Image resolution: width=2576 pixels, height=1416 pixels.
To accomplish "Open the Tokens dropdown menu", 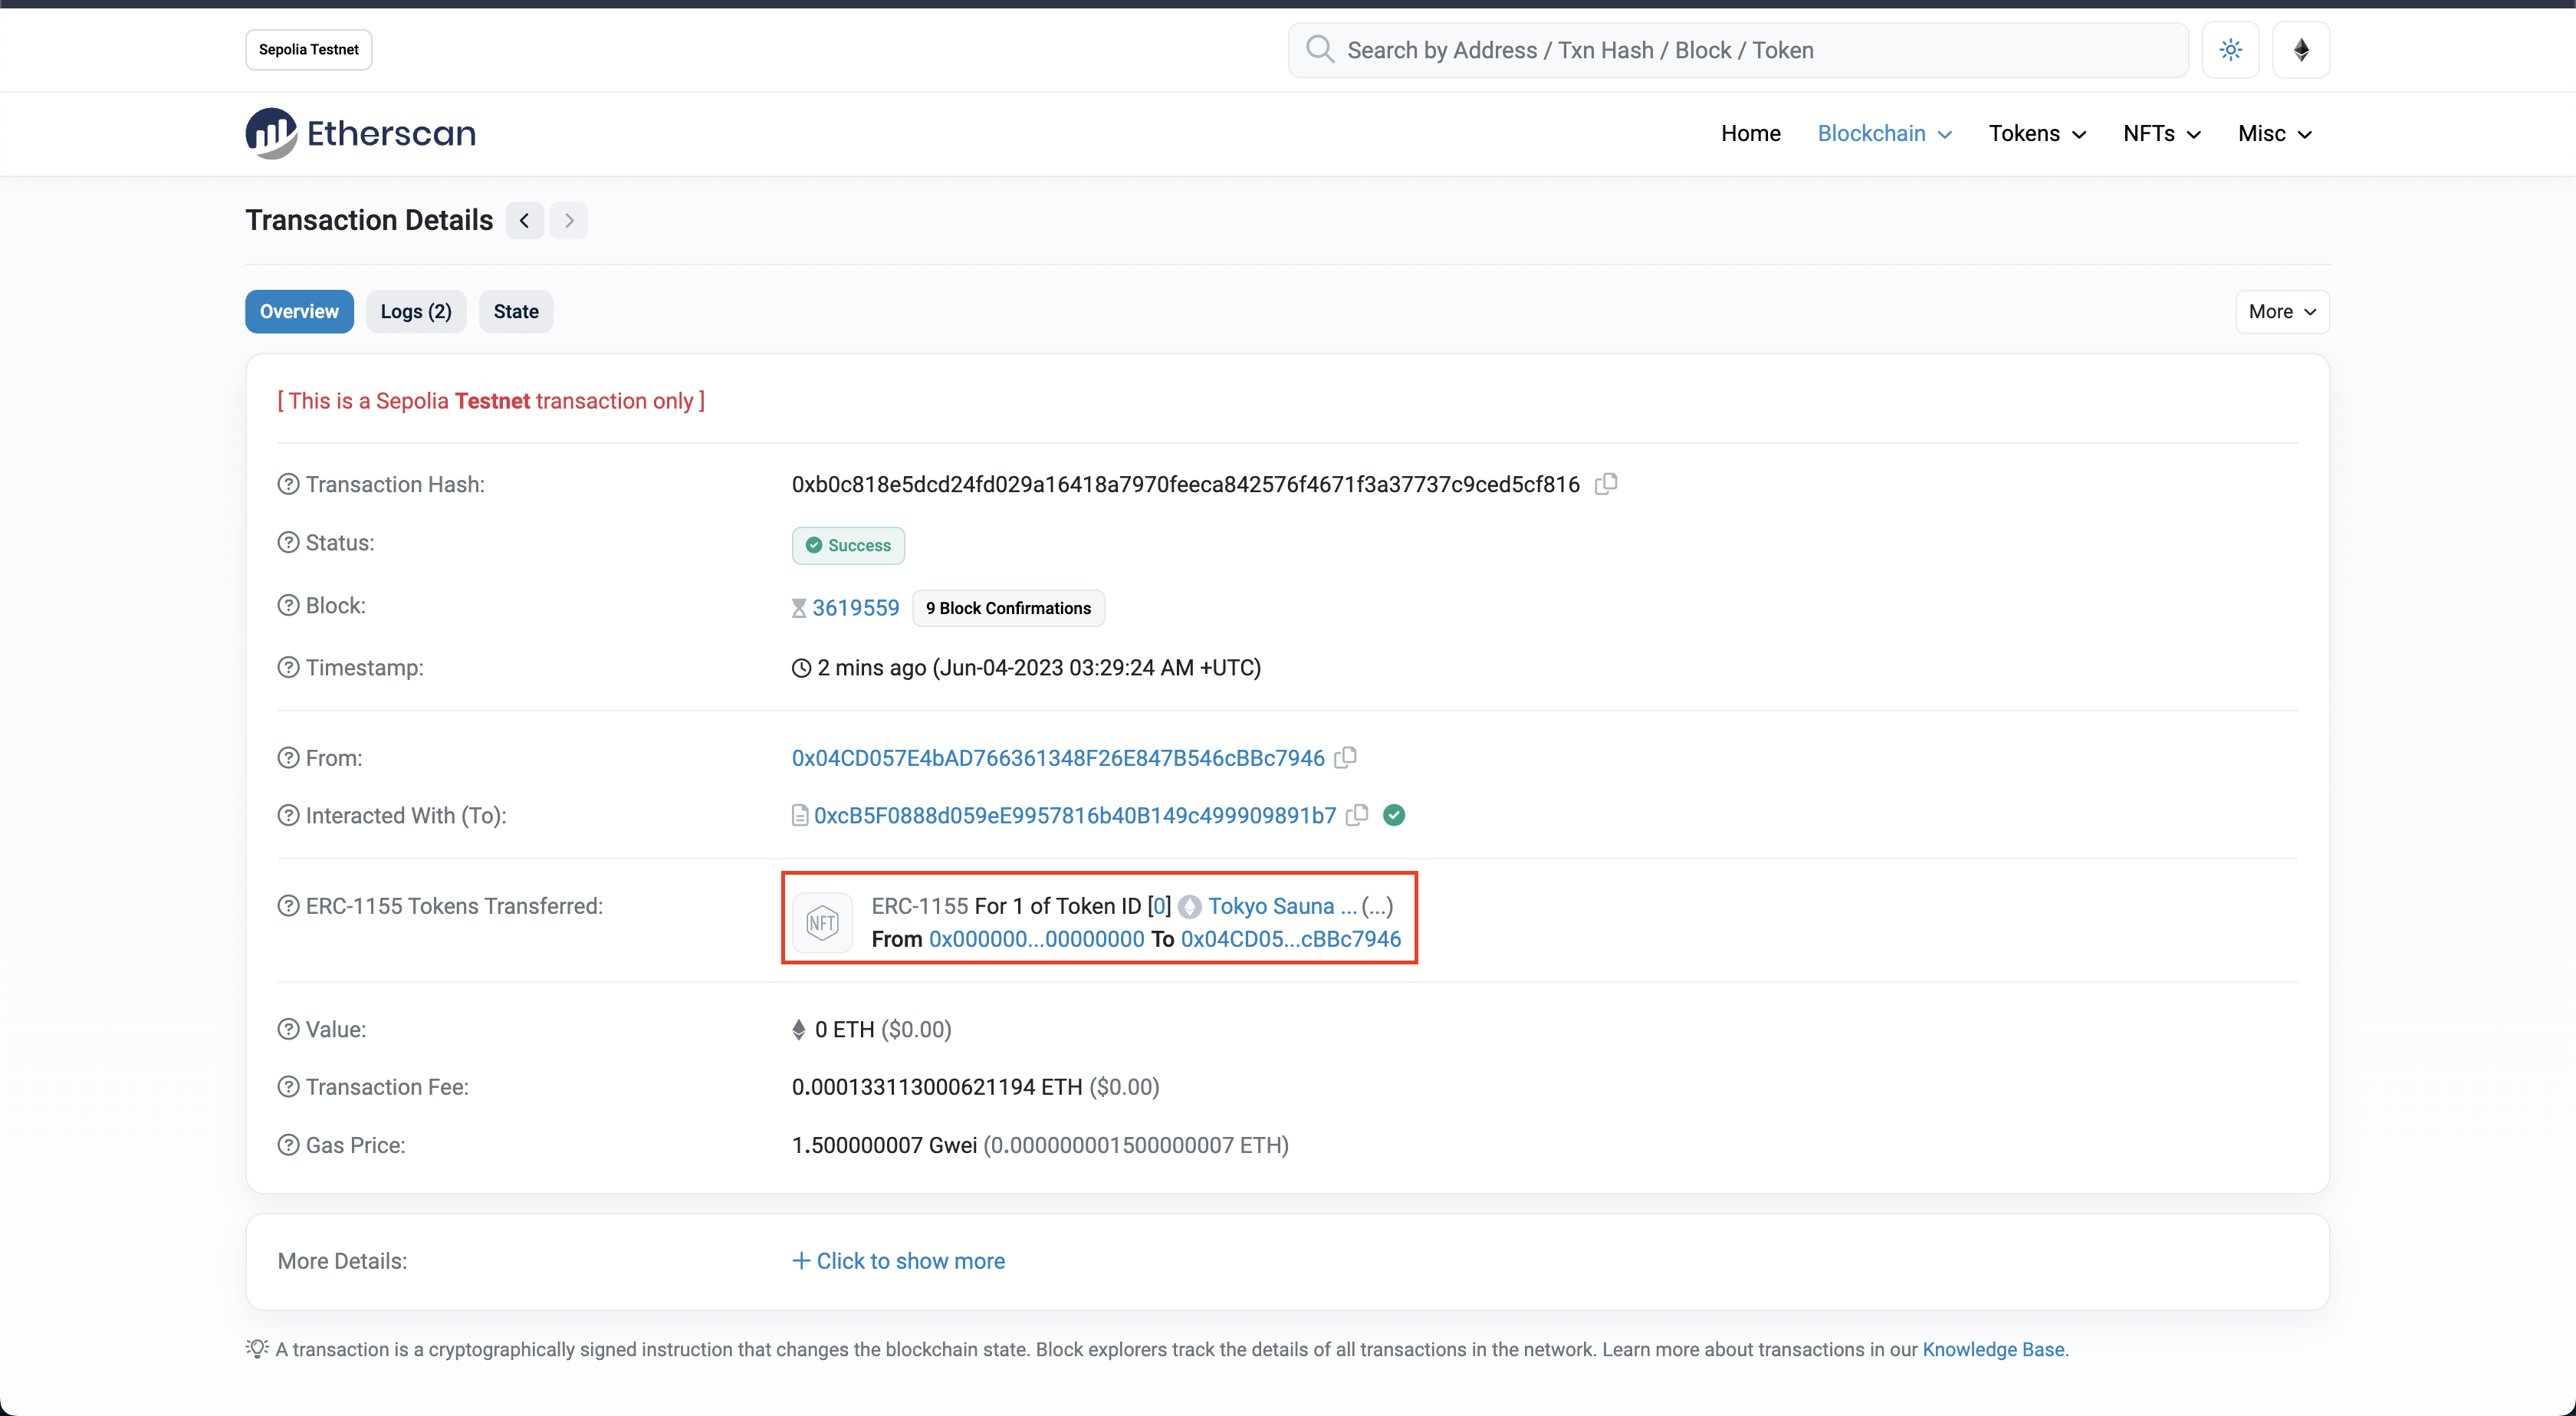I will coord(2037,133).
